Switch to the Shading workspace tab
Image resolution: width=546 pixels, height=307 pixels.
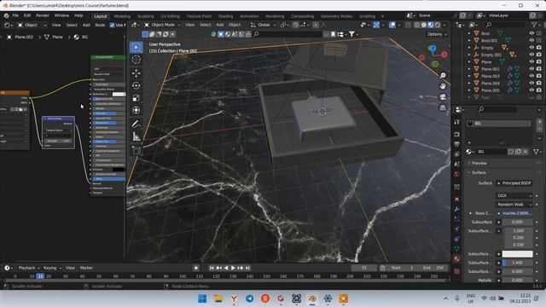click(225, 16)
